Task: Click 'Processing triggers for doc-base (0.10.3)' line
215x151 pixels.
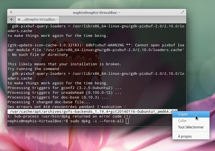Action: point(58,97)
